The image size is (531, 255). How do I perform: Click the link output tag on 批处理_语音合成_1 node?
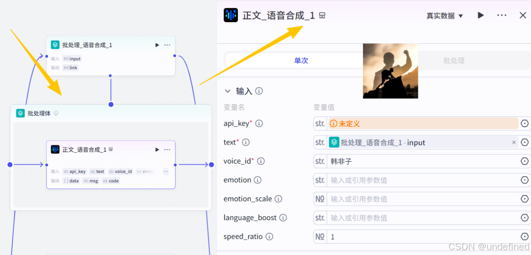[70, 68]
